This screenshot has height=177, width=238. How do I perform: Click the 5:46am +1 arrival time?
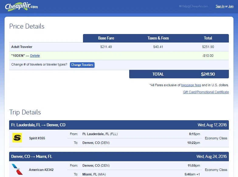point(192,174)
